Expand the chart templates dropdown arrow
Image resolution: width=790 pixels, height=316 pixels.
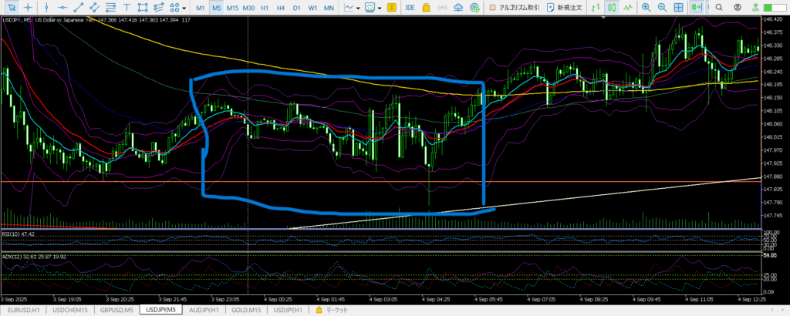coord(380,7)
